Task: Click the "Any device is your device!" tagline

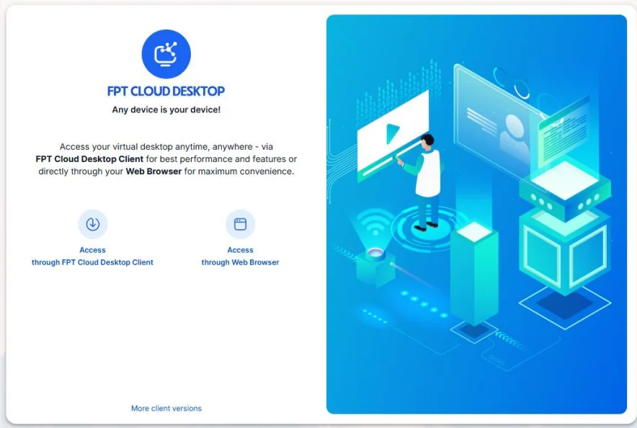Action: (166, 110)
